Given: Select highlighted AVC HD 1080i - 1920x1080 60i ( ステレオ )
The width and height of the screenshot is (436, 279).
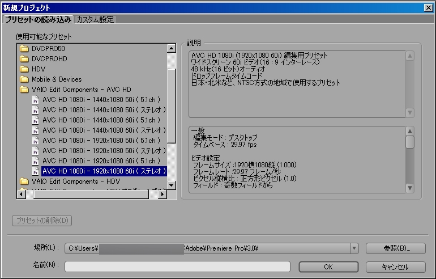Looking at the screenshot, I should click(x=104, y=171).
